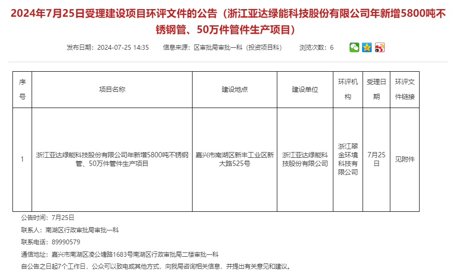Select the 受理日期 column header
Image resolution: width=455 pixels, height=273 pixels.
376,89
